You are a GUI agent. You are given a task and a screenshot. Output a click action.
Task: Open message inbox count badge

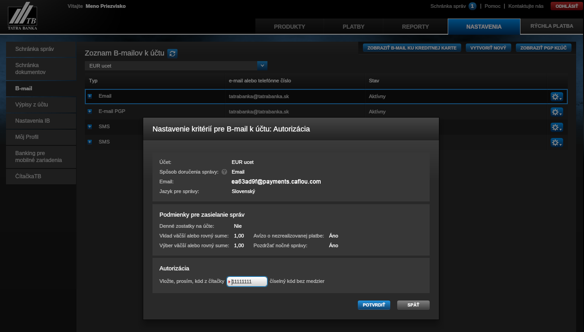[x=472, y=6]
